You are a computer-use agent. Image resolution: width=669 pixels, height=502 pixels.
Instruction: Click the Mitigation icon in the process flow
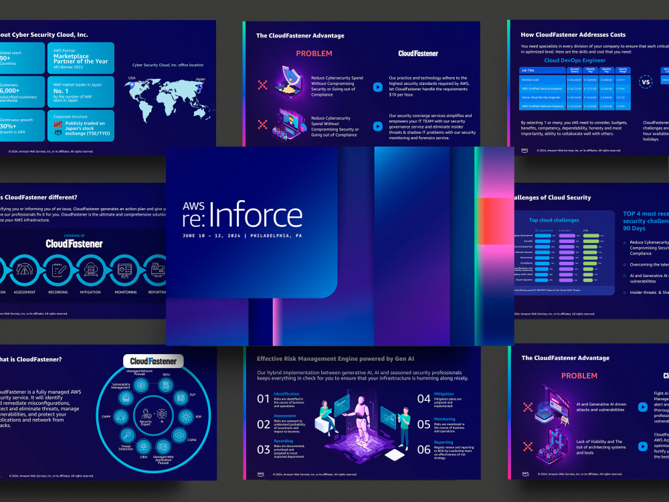91,270
